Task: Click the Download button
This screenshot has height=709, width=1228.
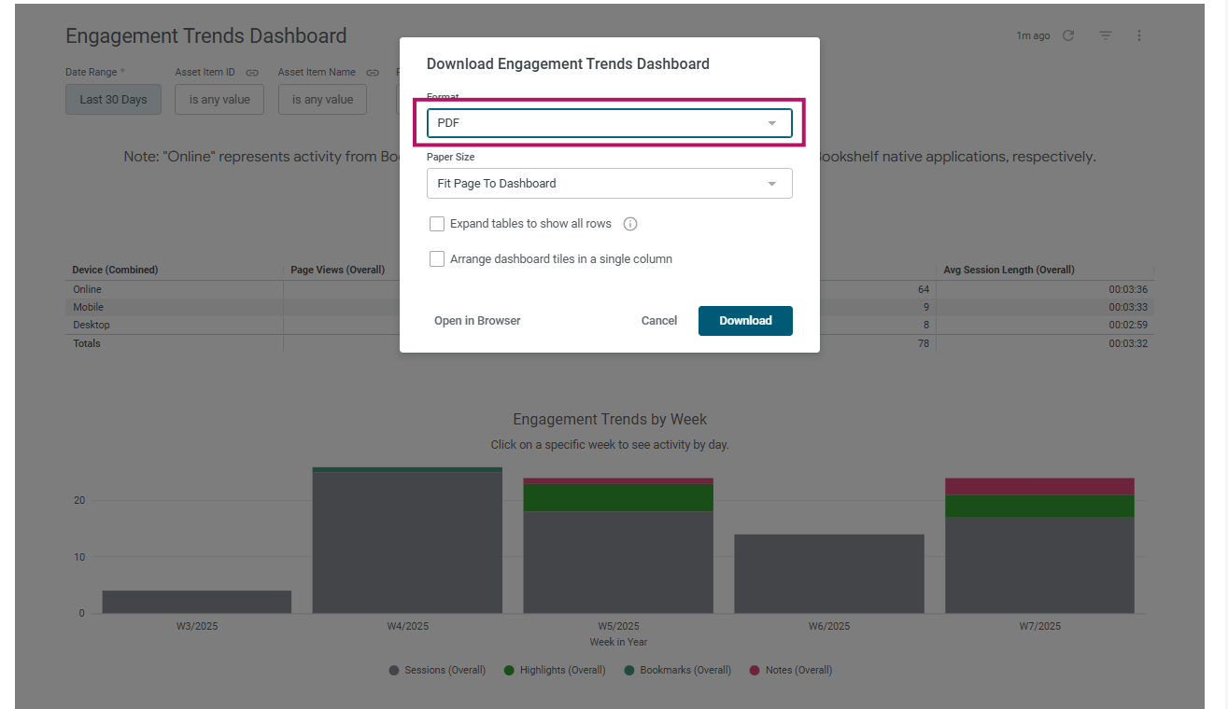Action: (x=745, y=321)
